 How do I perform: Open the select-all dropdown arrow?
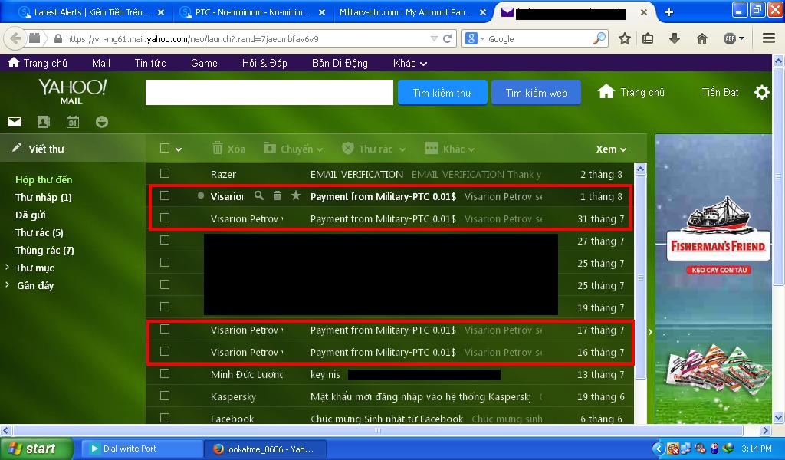(x=178, y=149)
